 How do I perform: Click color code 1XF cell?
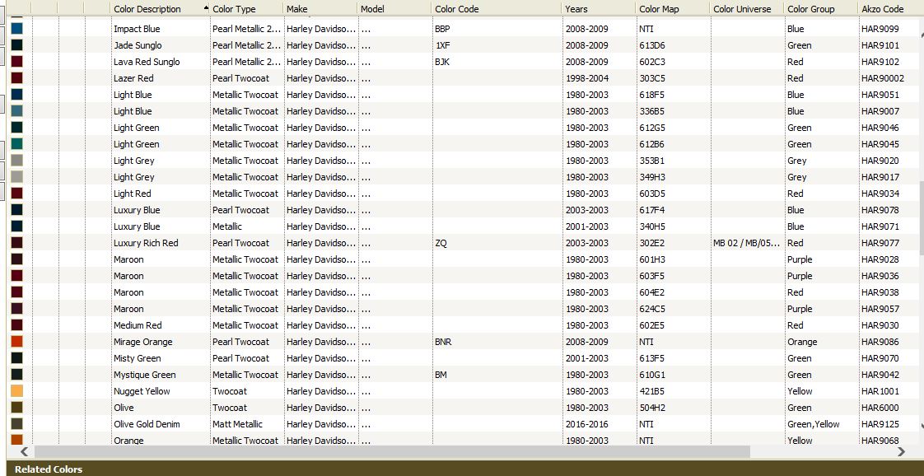point(497,45)
